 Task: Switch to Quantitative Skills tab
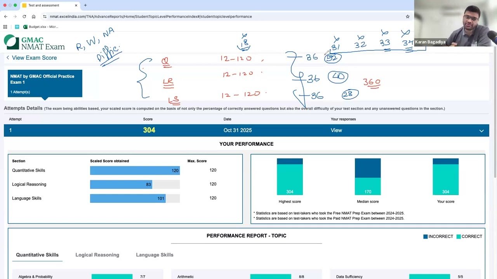click(x=37, y=255)
